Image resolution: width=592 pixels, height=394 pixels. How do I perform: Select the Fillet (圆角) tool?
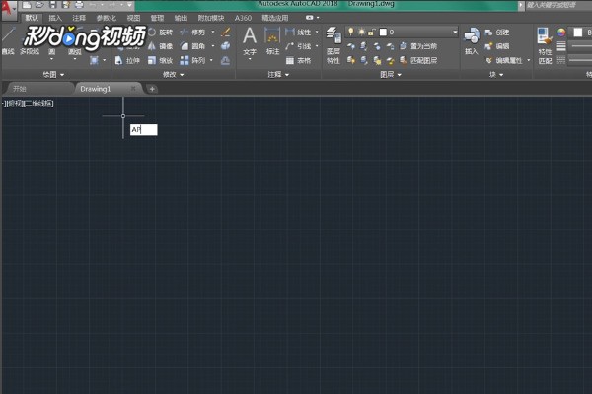[192, 46]
